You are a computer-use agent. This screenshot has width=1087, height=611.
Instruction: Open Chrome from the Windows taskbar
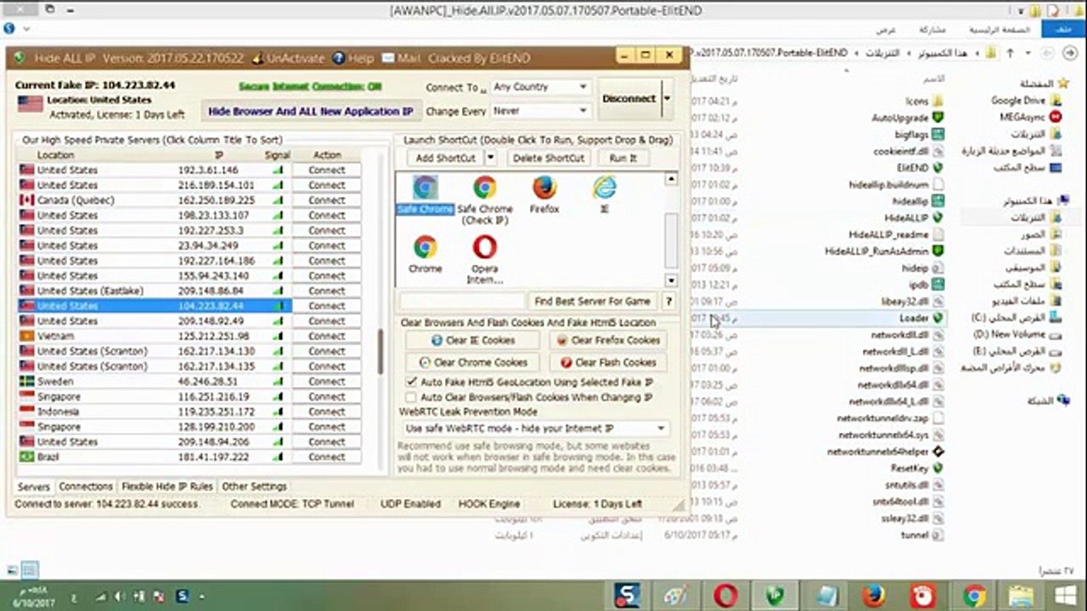(974, 596)
